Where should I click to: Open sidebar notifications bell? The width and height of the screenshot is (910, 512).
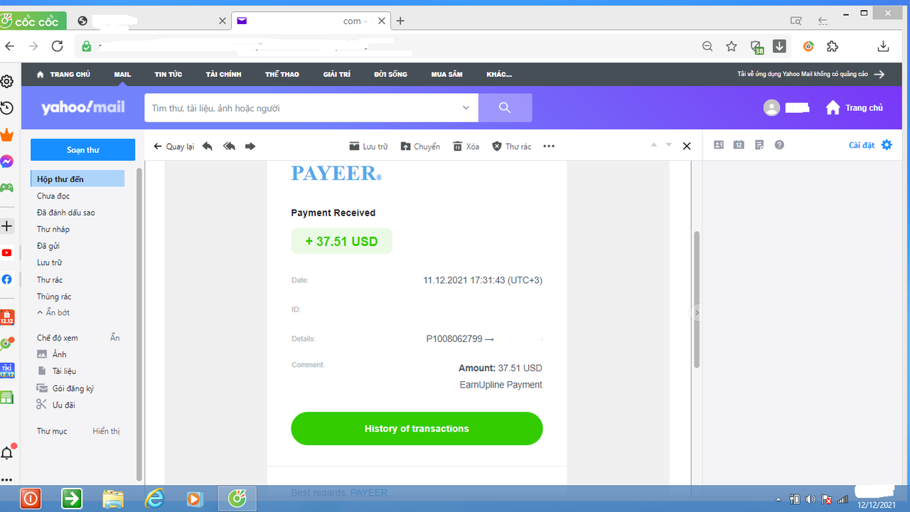7,452
